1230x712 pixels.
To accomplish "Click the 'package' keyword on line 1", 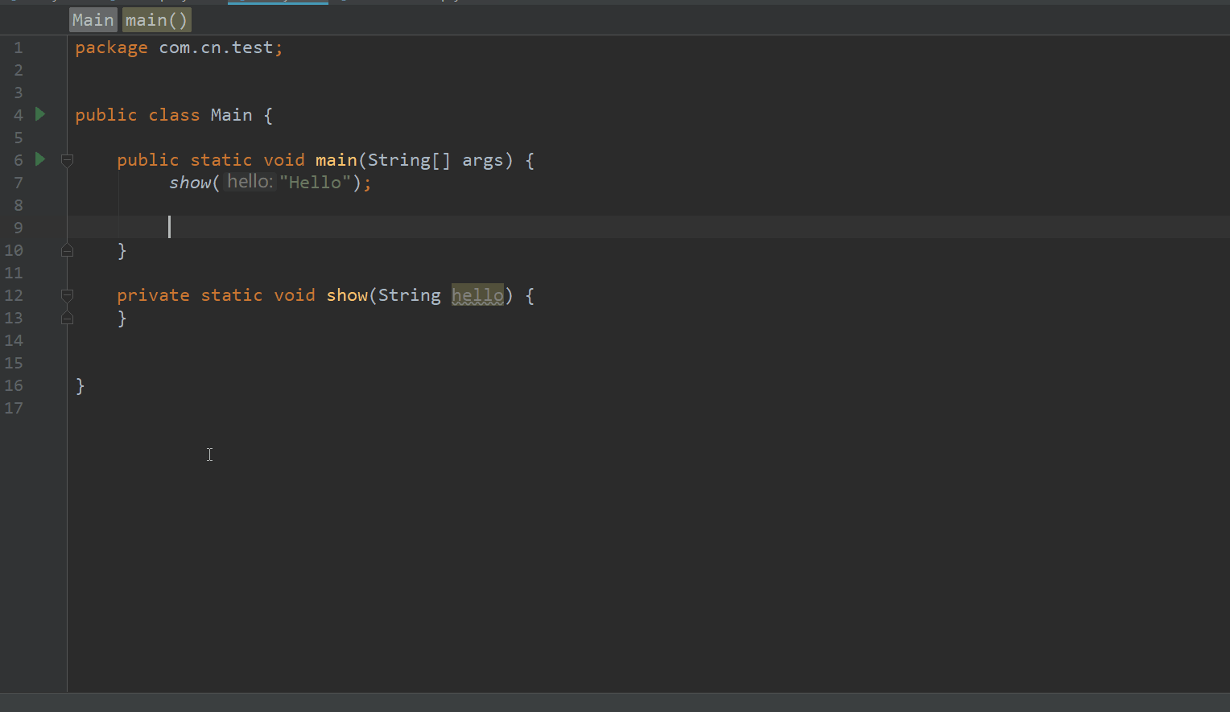I will (x=111, y=47).
